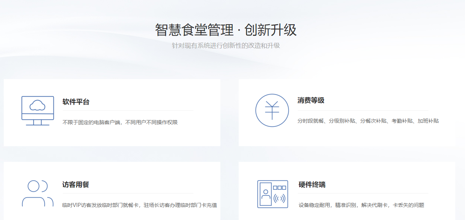Image resolution: width=465 pixels, height=220 pixels.
Task: Click the yen circle consumption level icon
Action: [x=272, y=110]
